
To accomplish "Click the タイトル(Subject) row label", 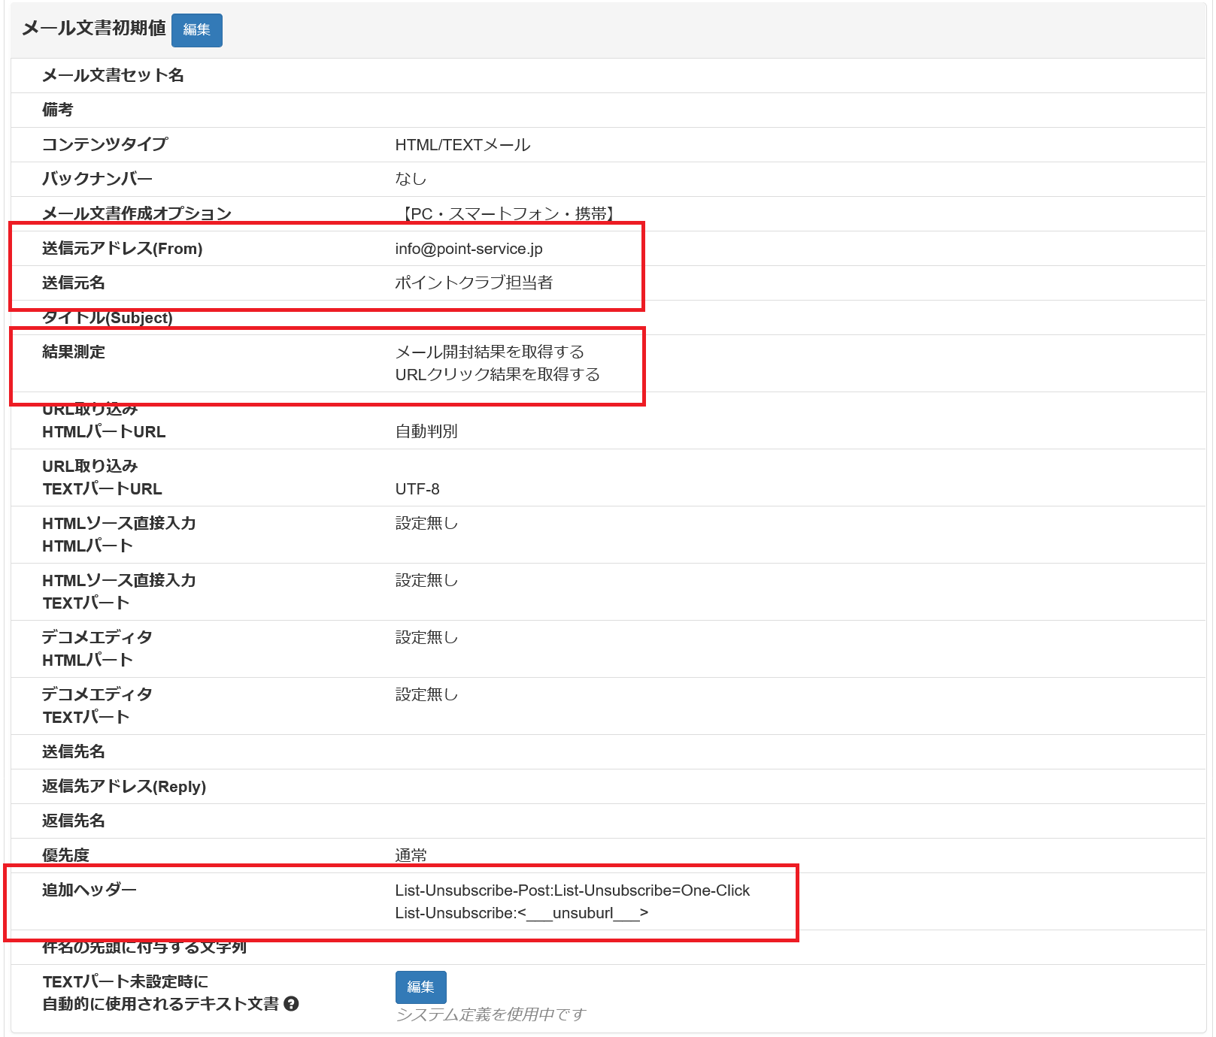I will tap(108, 318).
